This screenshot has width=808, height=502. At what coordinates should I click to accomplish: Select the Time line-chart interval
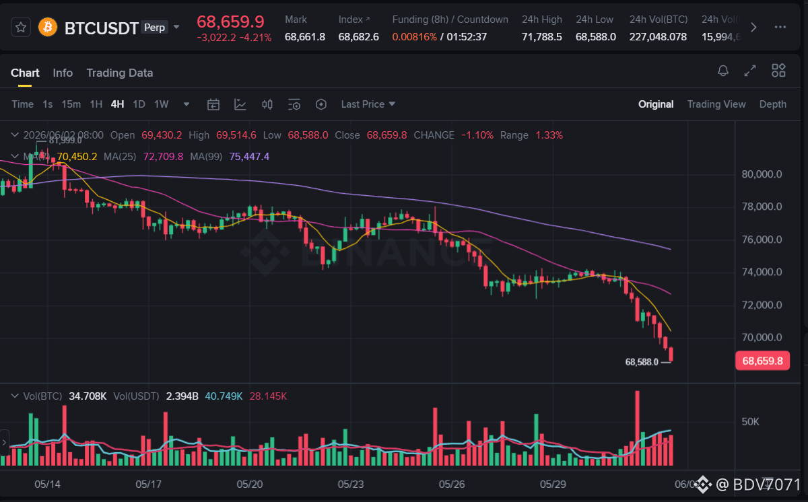(x=22, y=104)
